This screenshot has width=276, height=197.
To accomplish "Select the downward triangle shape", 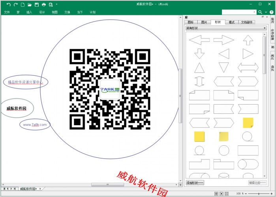I will (224, 68).
